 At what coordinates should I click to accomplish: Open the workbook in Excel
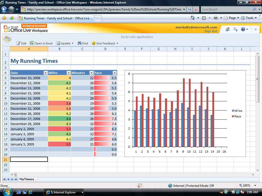click(x=41, y=43)
